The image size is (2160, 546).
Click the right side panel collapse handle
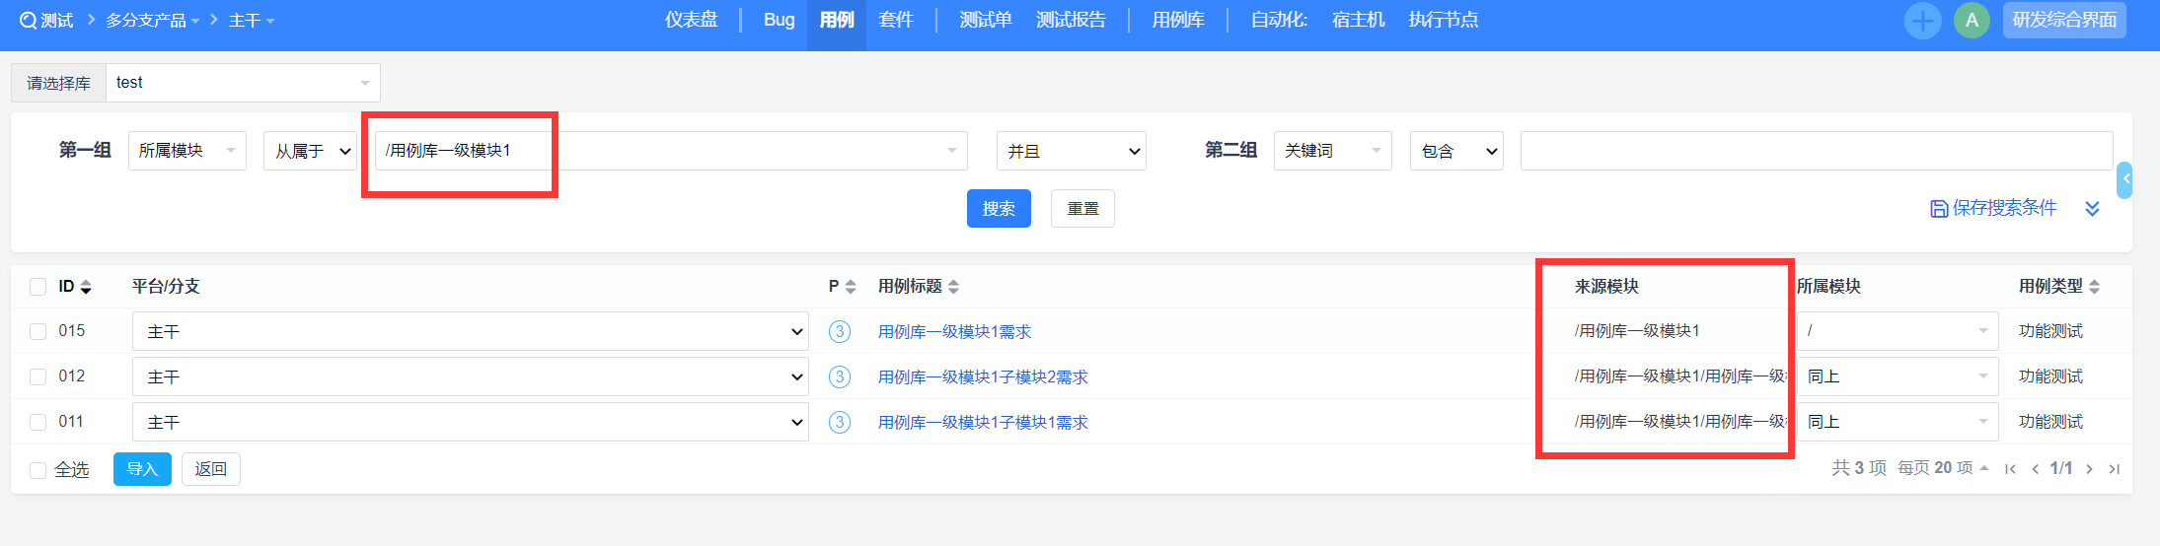pos(2124,179)
